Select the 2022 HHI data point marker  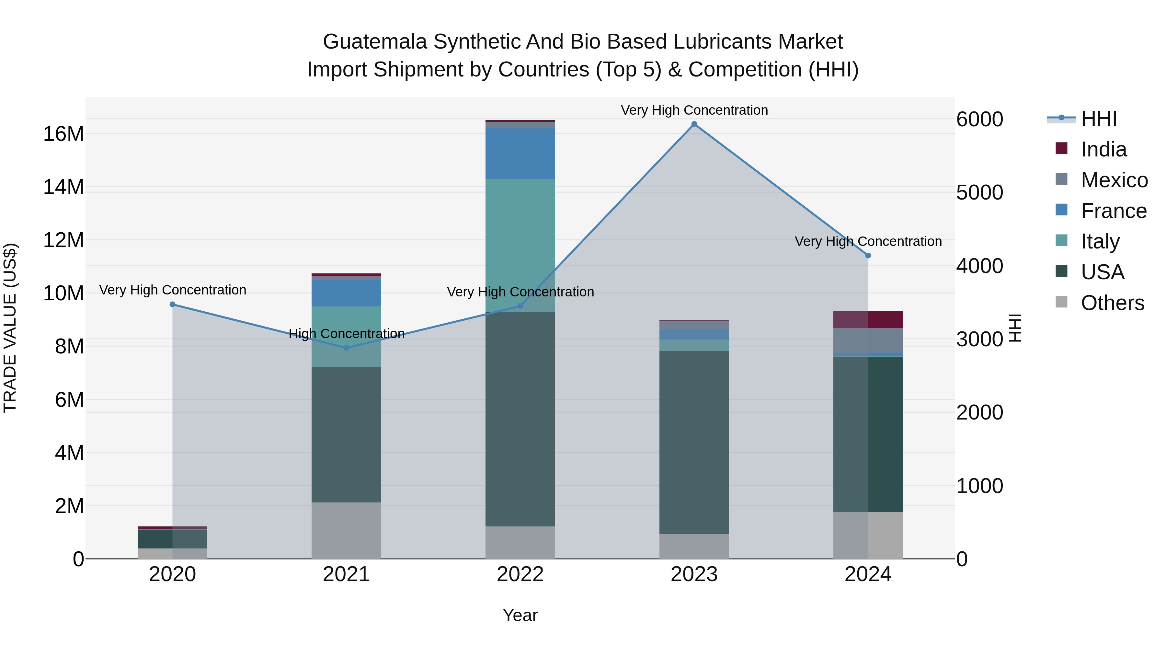point(520,306)
